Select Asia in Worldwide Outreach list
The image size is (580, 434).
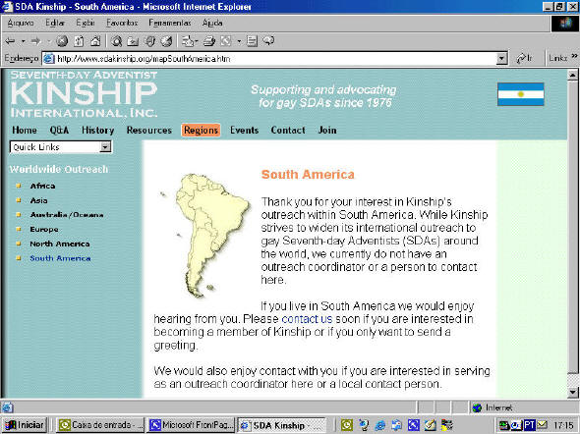(39, 200)
